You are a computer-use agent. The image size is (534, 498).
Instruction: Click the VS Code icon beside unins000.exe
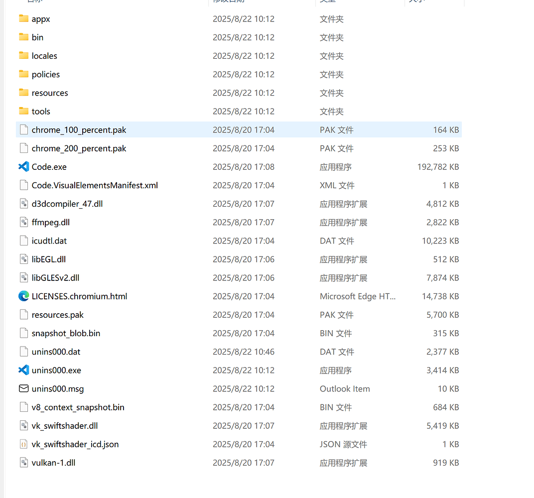pyautogui.click(x=23, y=370)
